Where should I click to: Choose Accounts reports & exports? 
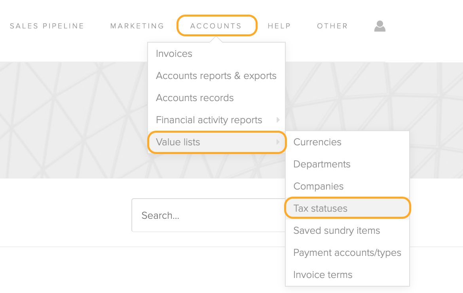tap(216, 76)
